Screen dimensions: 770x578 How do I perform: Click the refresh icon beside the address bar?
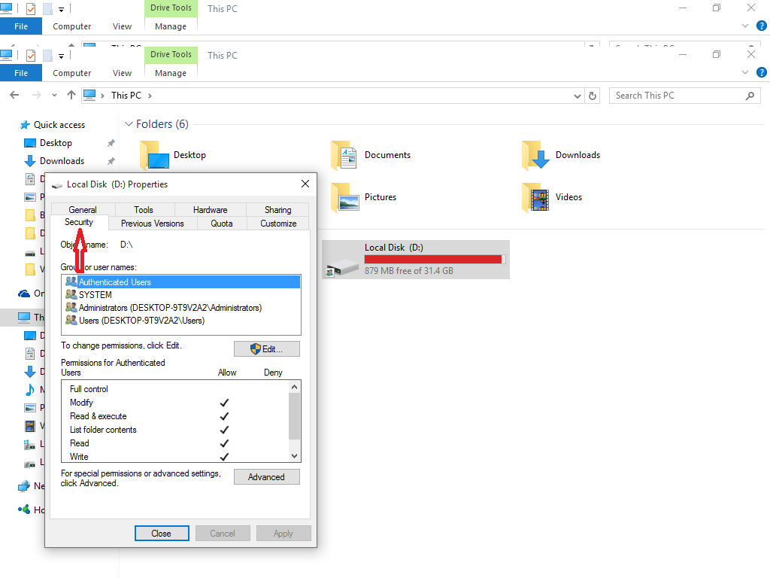[x=592, y=95]
